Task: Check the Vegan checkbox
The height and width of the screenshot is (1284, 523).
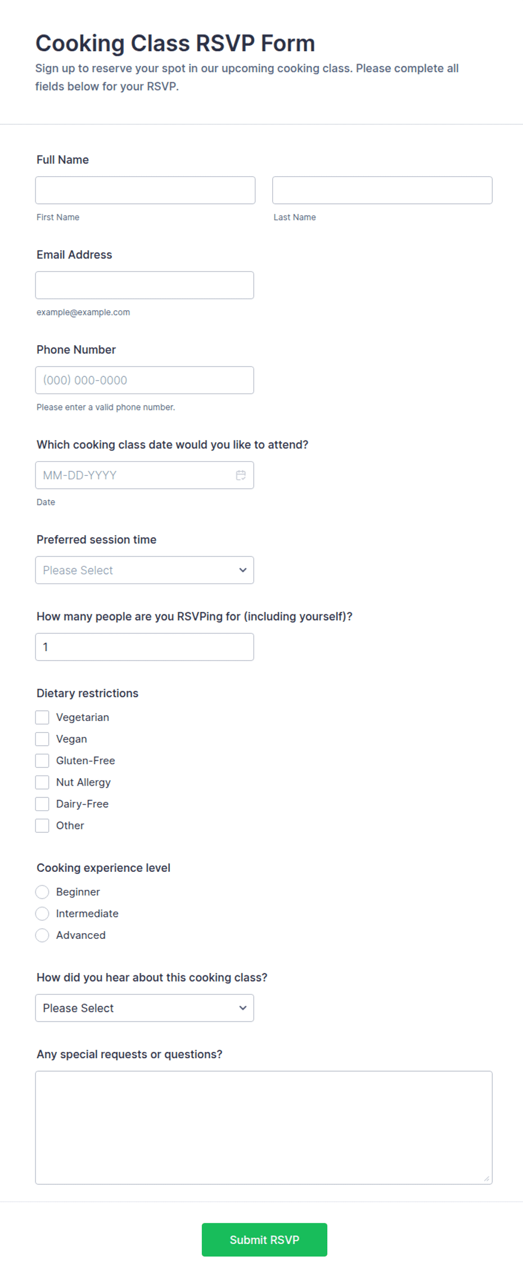Action: pyautogui.click(x=42, y=739)
